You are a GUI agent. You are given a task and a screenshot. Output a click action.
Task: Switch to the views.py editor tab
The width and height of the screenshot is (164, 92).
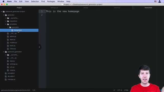click(x=117, y=8)
